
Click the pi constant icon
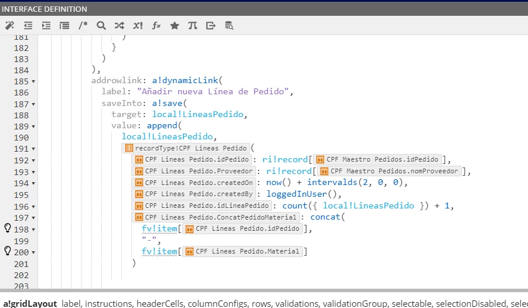[x=193, y=26]
